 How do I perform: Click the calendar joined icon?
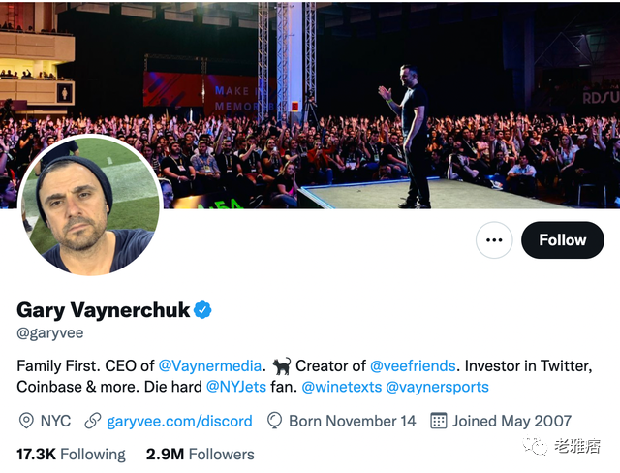pos(439,421)
